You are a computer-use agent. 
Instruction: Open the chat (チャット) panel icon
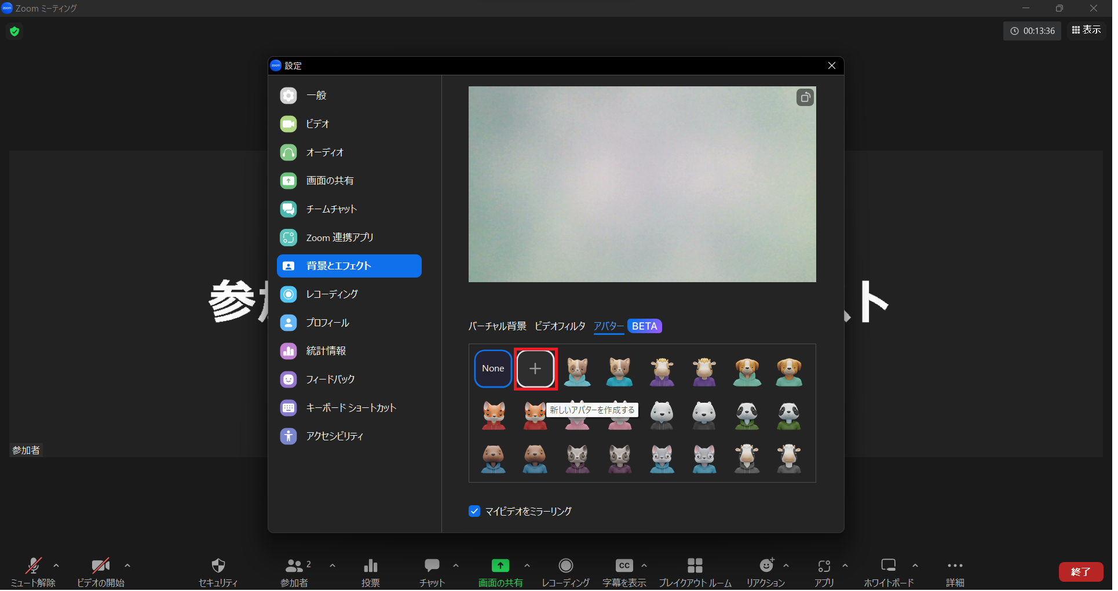click(432, 566)
